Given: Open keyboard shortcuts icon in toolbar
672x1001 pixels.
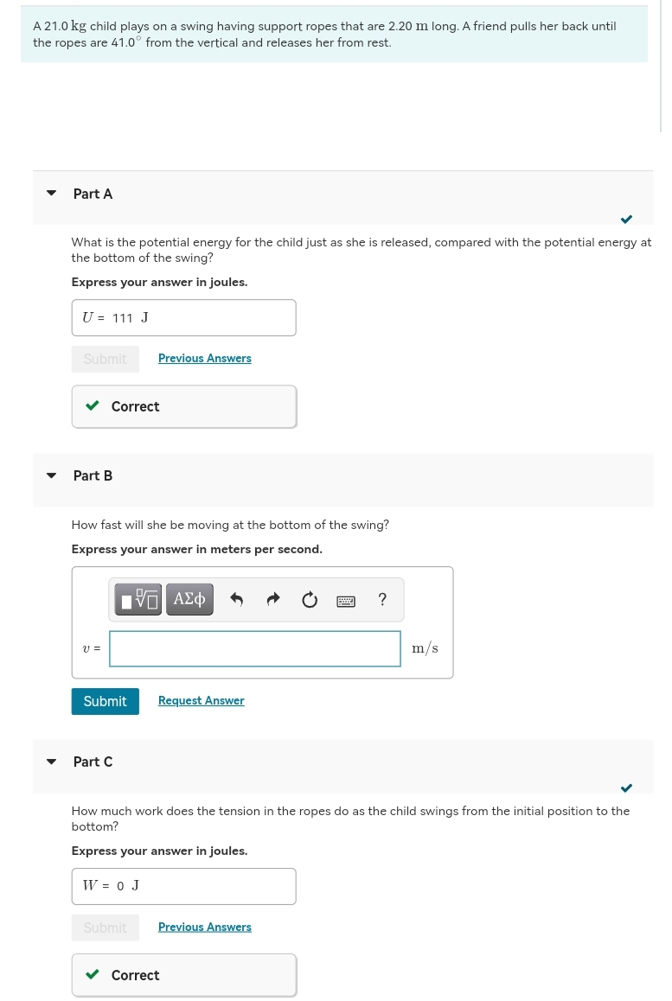Looking at the screenshot, I should click(346, 601).
